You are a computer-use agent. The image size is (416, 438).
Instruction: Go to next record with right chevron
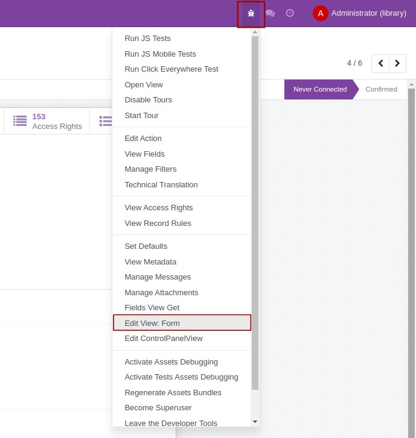click(x=397, y=63)
